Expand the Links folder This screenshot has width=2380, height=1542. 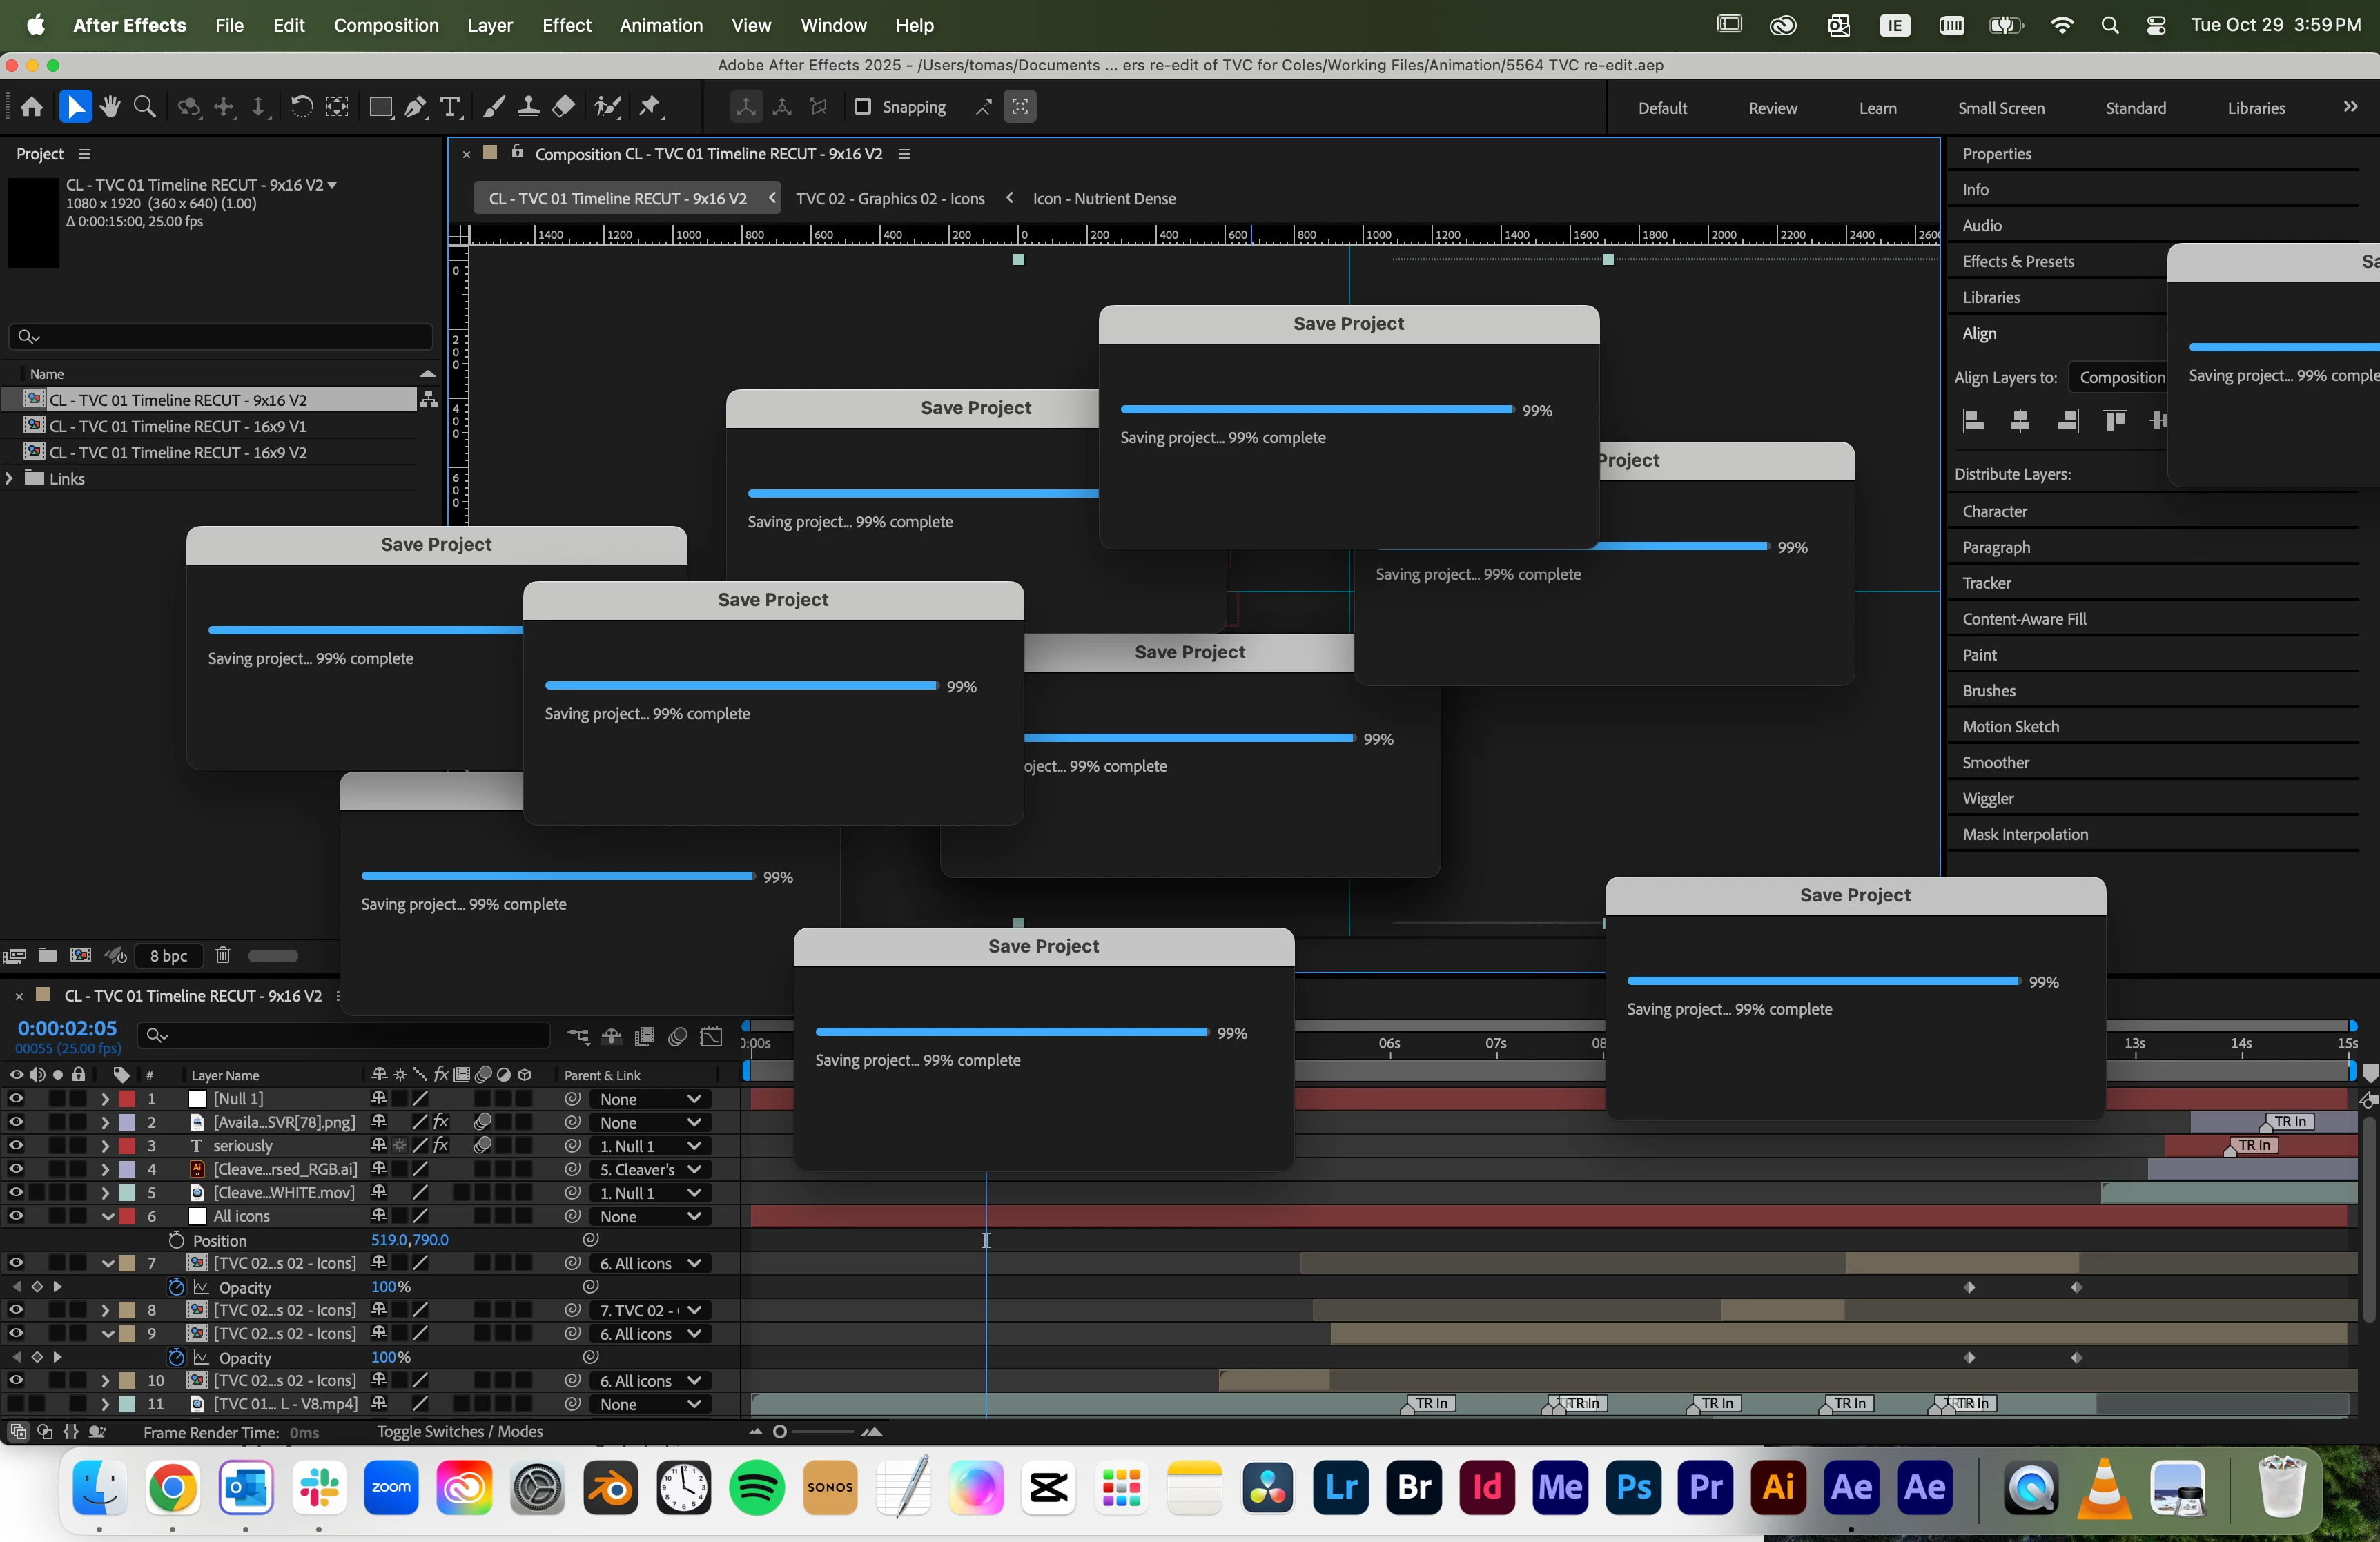click(x=10, y=479)
